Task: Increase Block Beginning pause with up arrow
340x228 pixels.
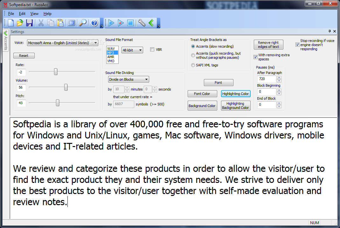Action: pos(279,90)
